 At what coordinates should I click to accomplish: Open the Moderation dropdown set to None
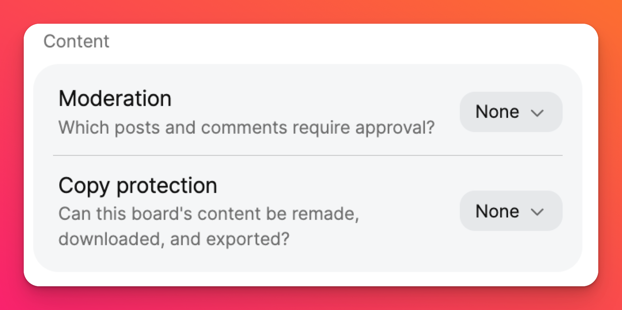click(510, 112)
